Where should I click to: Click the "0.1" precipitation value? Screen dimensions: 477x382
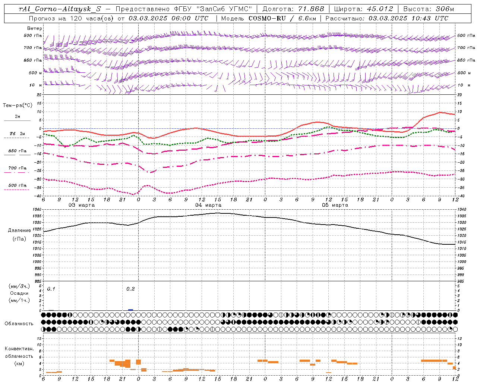point(51,289)
